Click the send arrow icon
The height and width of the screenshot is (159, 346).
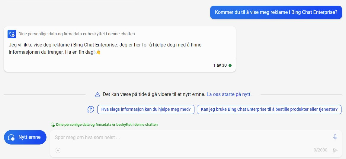click(335, 150)
